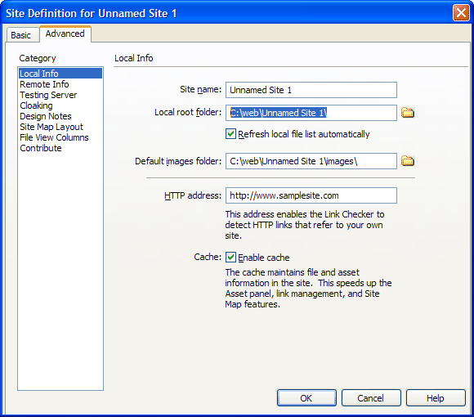This screenshot has height=417, width=474.
Task: Disable the Enable cache checkbox
Action: [230, 258]
